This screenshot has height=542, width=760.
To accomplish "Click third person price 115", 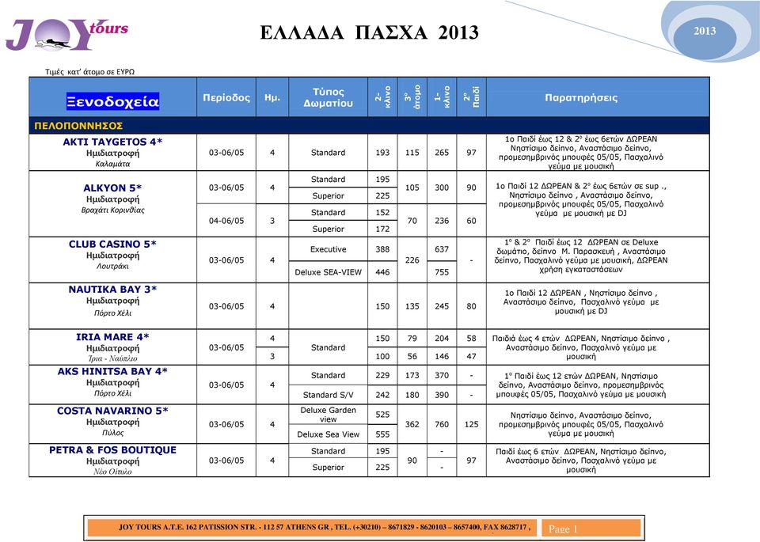I will (x=412, y=153).
